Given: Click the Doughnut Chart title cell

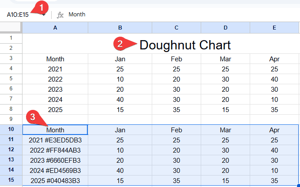Looking at the screenshot, I should point(185,44).
